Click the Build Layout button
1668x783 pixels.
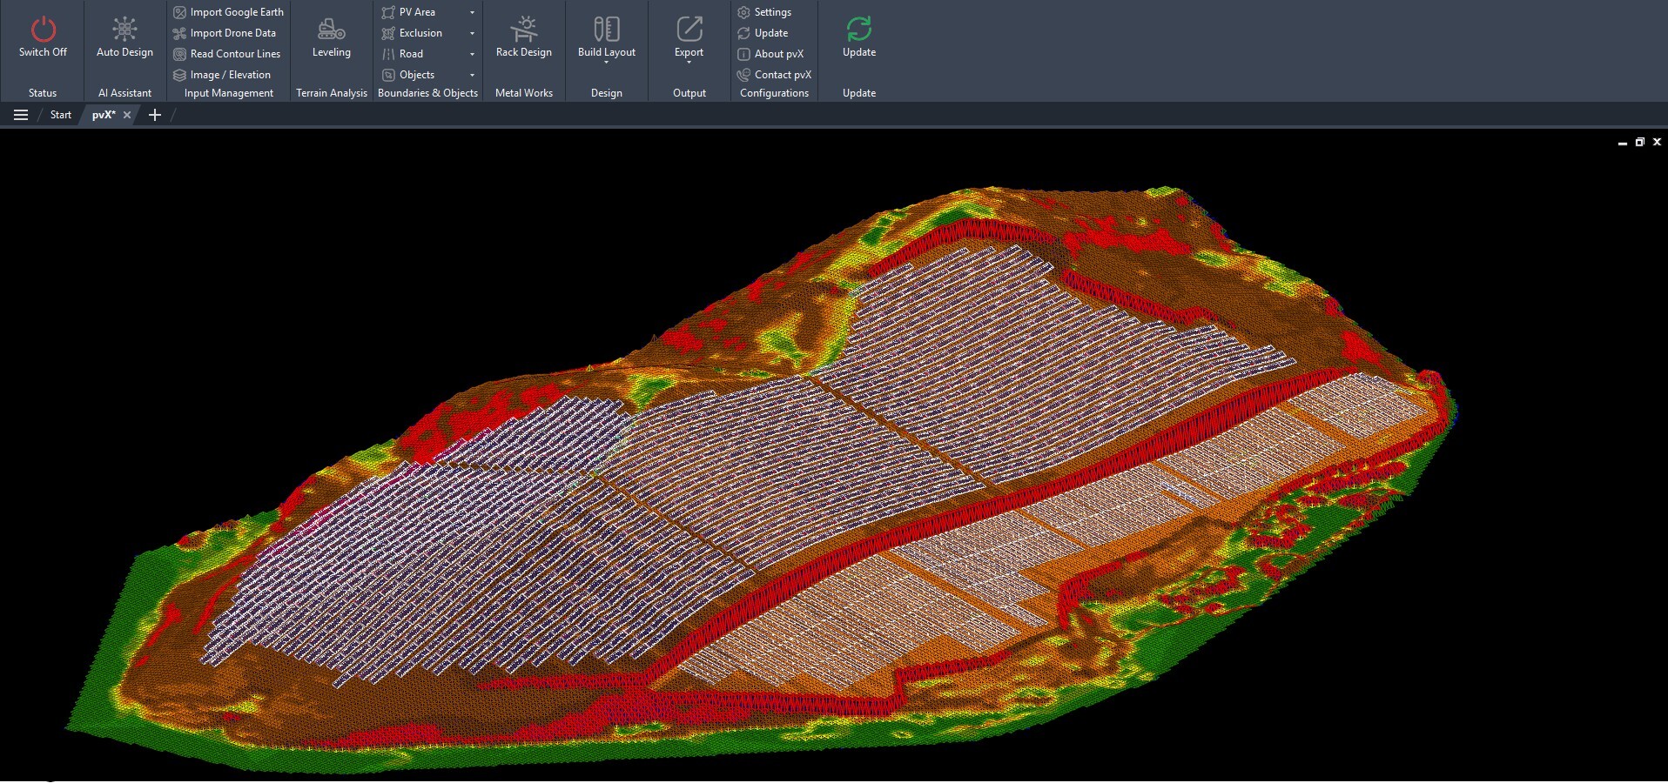[606, 28]
